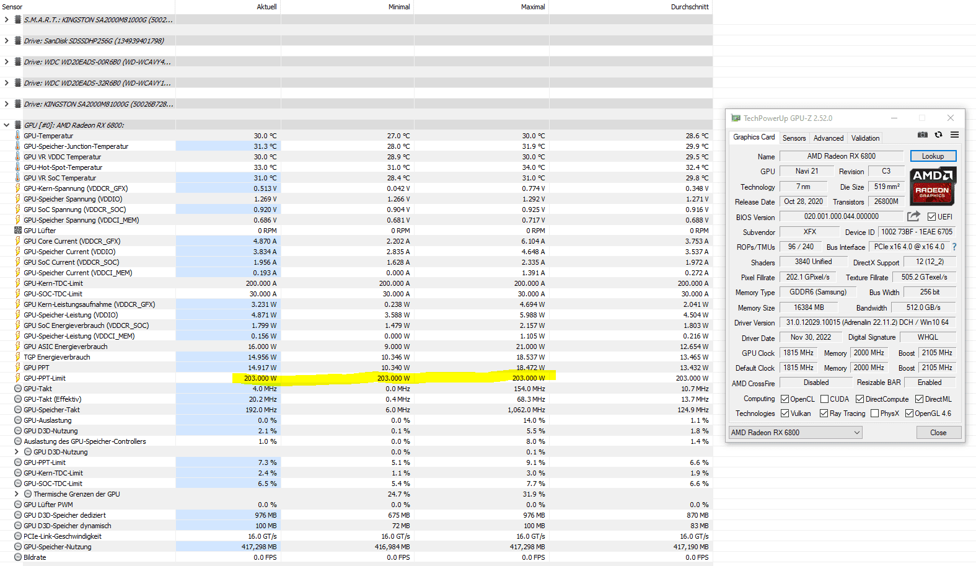
Task: Click the Driver Version field
Action: point(868,322)
